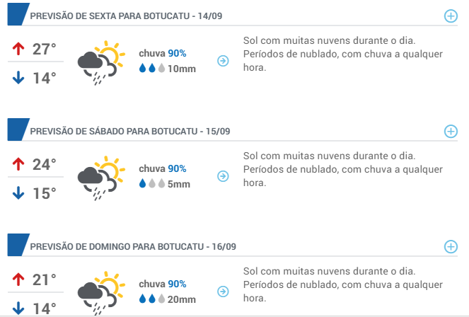Click Friday's sun and rain cloud icon
The width and height of the screenshot is (469, 317).
coord(101,62)
